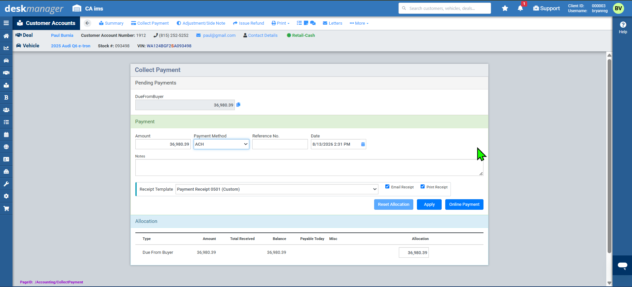
Task: Open the hamburger menu in the sidebar
Action: tap(6, 23)
